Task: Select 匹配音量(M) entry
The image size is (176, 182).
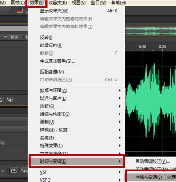Action: (76, 72)
